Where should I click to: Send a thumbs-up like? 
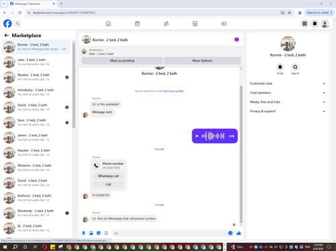tap(239, 233)
